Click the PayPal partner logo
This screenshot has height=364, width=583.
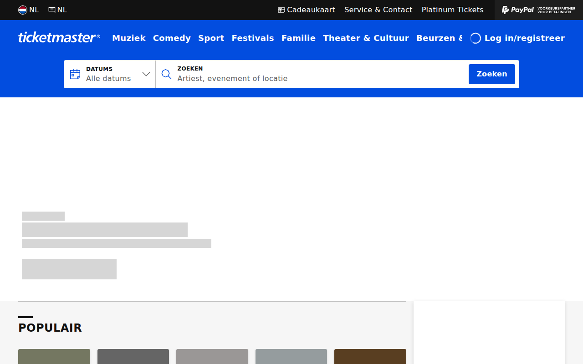coord(538,10)
